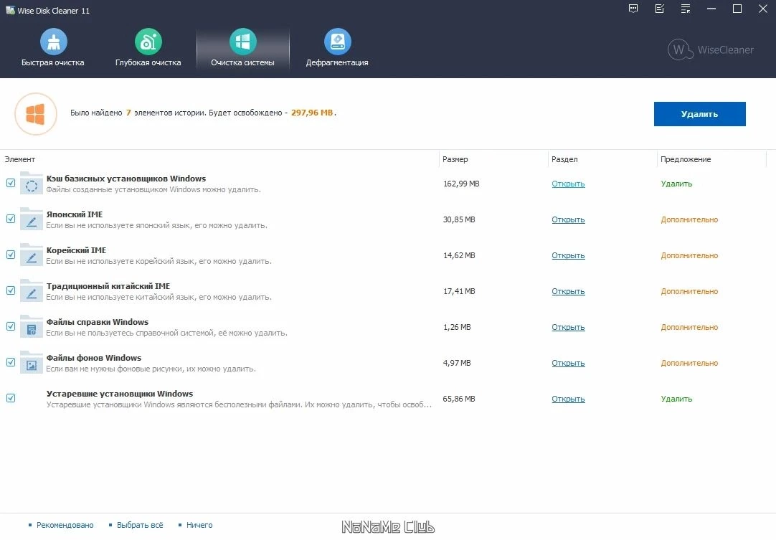Viewport: 776px width, 540px height.
Task: Click the 30,85 MB size value
Action: click(459, 219)
